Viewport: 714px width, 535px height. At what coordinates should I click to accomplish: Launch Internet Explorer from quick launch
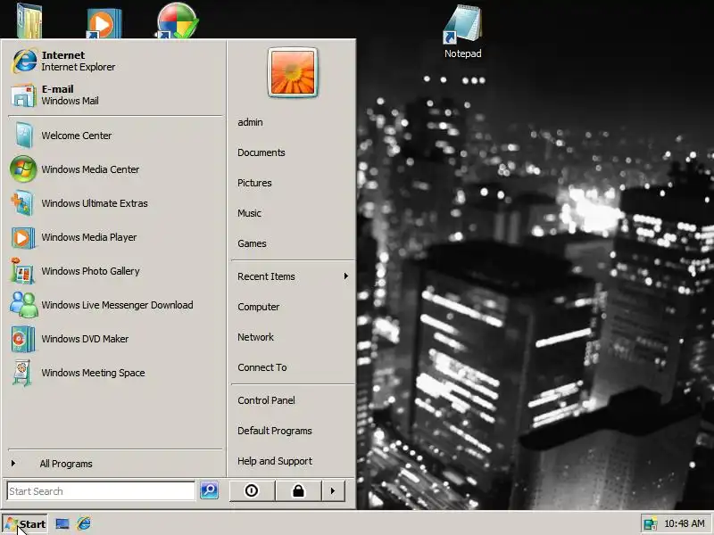coord(84,523)
